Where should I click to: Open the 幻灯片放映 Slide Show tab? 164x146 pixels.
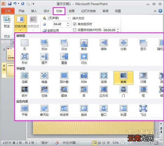click(89, 11)
